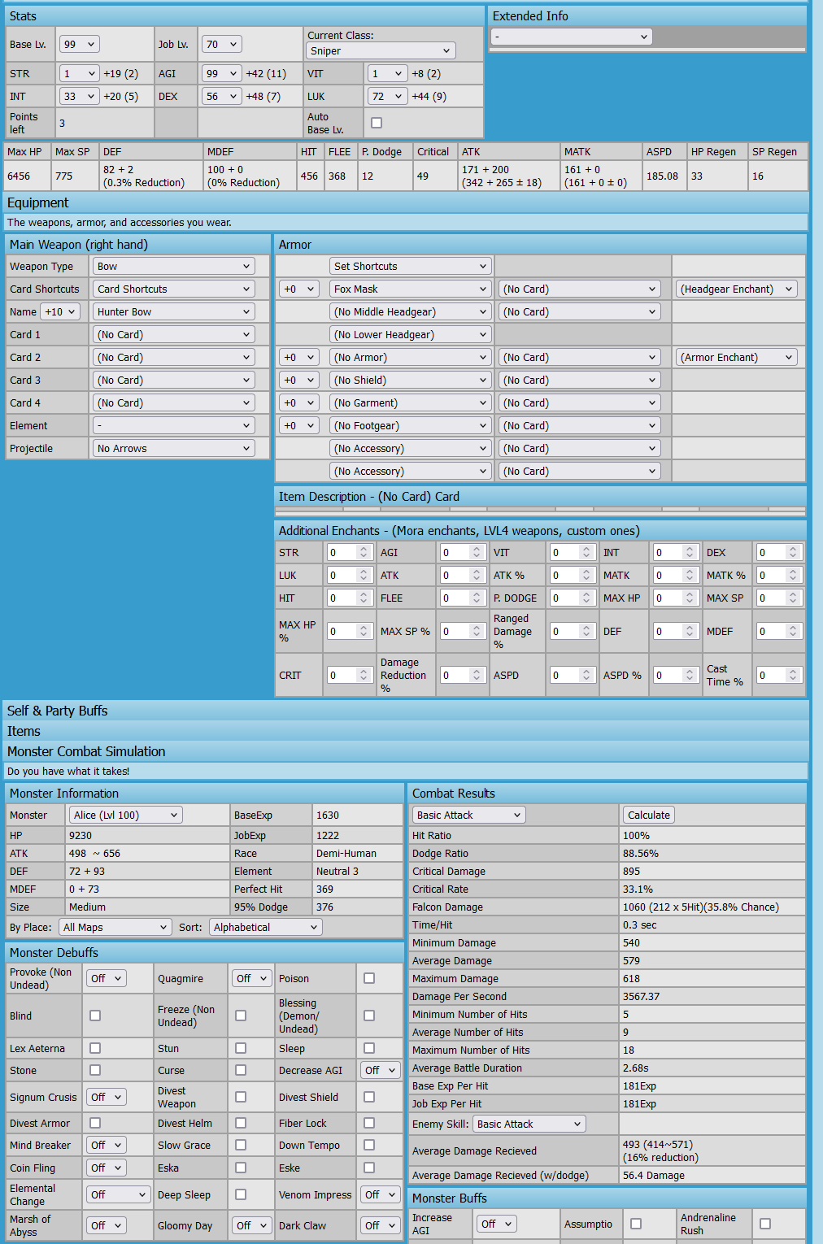Open the (No Footgear) dropdown
Viewport: 823px width, 1244px height.
pos(410,426)
